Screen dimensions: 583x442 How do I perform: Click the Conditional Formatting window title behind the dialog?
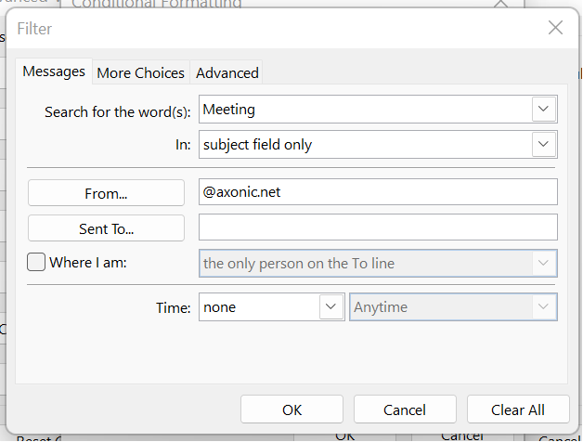[158, 4]
